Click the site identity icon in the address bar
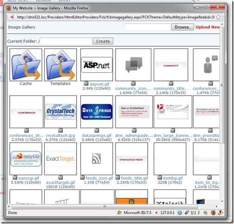This screenshot has height=224, width=234. [12, 17]
